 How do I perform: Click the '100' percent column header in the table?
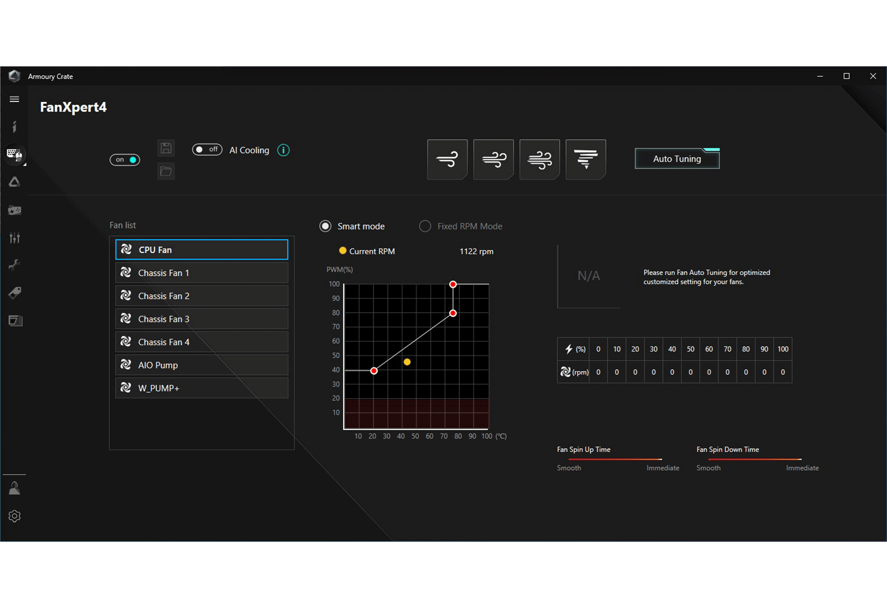pyautogui.click(x=783, y=349)
